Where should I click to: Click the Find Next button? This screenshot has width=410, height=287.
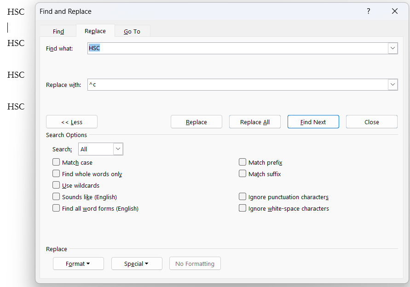coord(313,121)
